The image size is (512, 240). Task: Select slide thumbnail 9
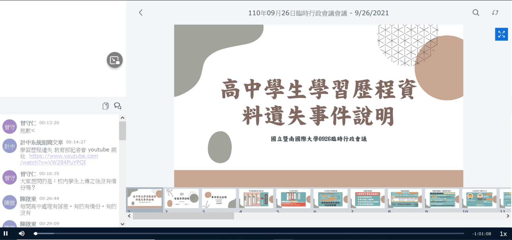(x=442, y=198)
